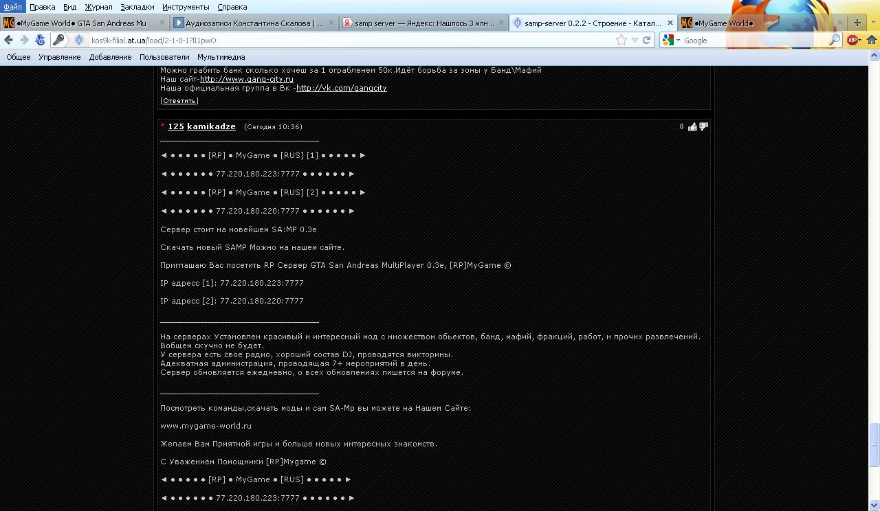Open the Пользователи site menu
Viewport: 880px width, 511px height.
click(164, 57)
